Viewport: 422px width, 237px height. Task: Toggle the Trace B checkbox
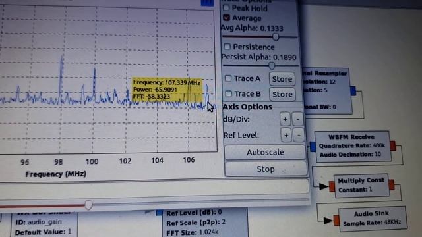(x=229, y=93)
